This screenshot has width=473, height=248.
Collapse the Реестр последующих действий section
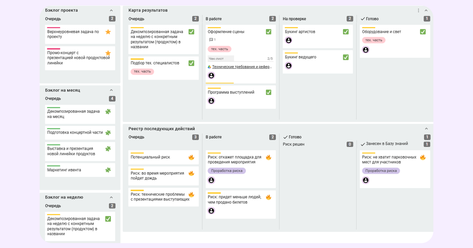pyautogui.click(x=426, y=129)
